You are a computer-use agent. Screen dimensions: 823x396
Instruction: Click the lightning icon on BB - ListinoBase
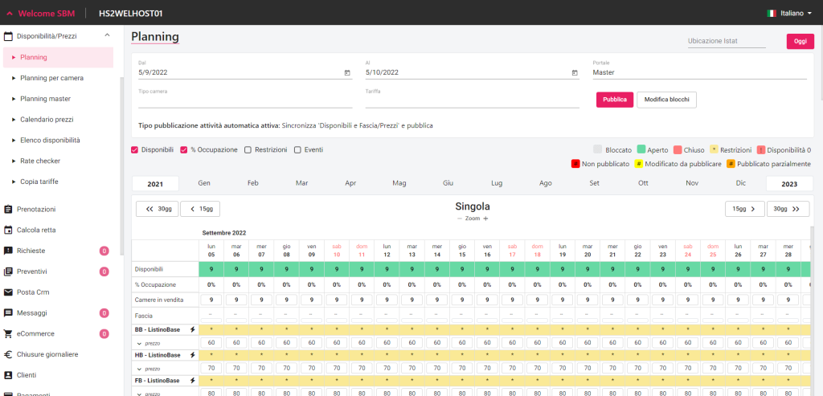[x=192, y=330]
